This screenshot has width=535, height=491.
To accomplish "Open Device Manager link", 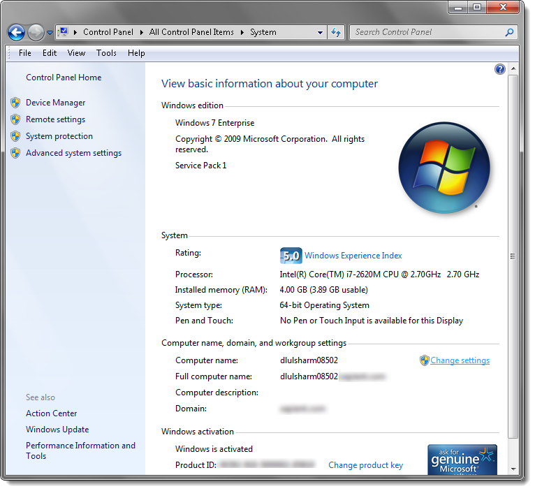I will coord(56,103).
